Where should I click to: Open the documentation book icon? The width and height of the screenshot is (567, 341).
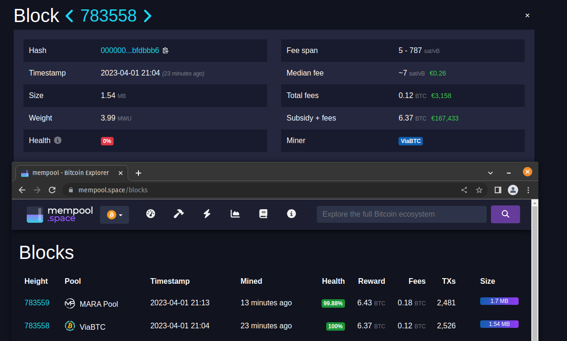point(263,214)
